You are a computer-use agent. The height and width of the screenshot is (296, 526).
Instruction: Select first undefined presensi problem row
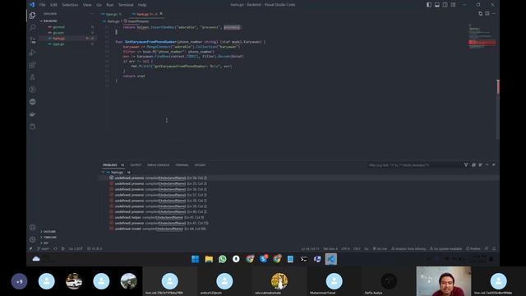click(x=298, y=178)
